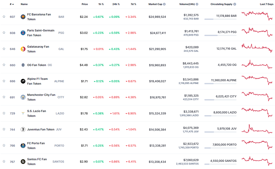The width and height of the screenshot is (275, 169).
Task: Sort by 7d % column header
Action: pyautogui.click(x=132, y=4)
